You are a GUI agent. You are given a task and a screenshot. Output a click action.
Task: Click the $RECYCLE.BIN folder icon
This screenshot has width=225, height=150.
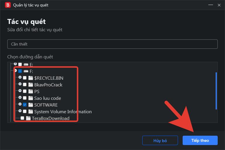click(31, 78)
